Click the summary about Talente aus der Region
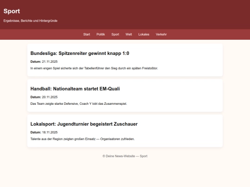Viewport: 250px width, 187px height. pyautogui.click(x=82, y=139)
